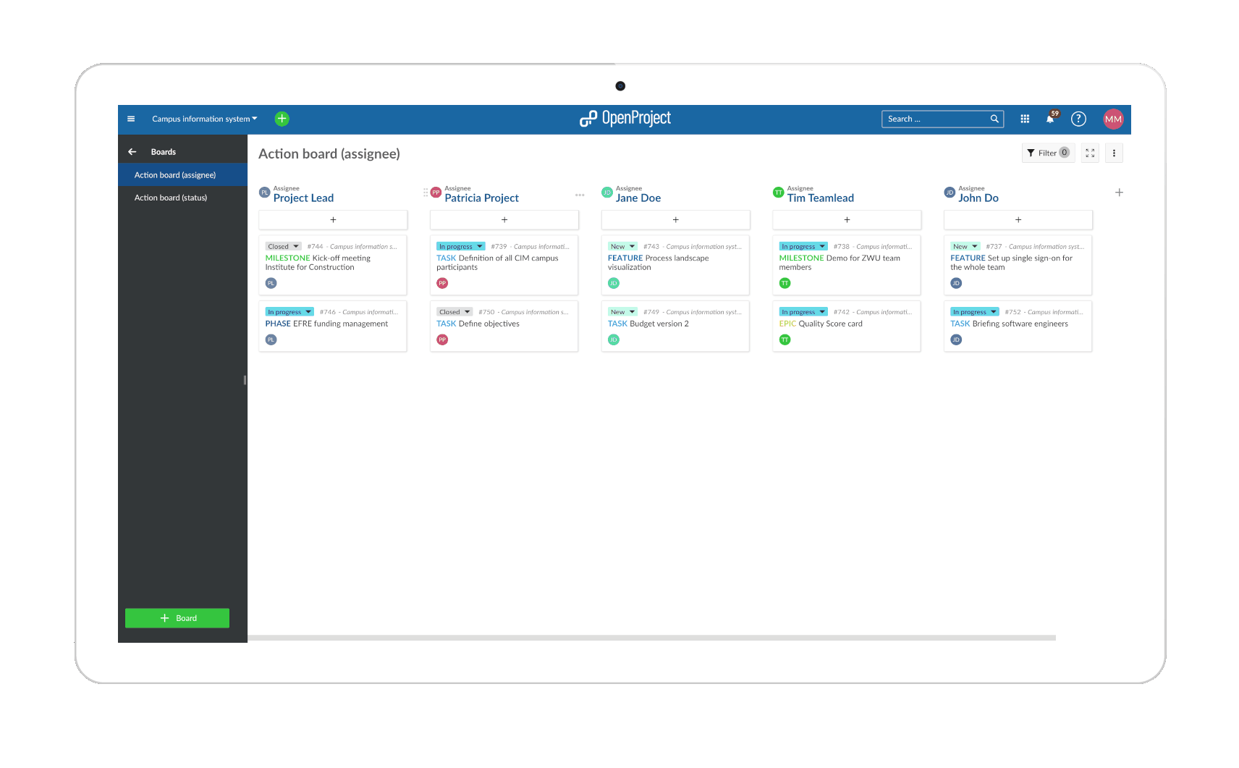Screen dimensions: 1239x768
Task: Expand the Campus information system project dropdown
Action: 204,119
